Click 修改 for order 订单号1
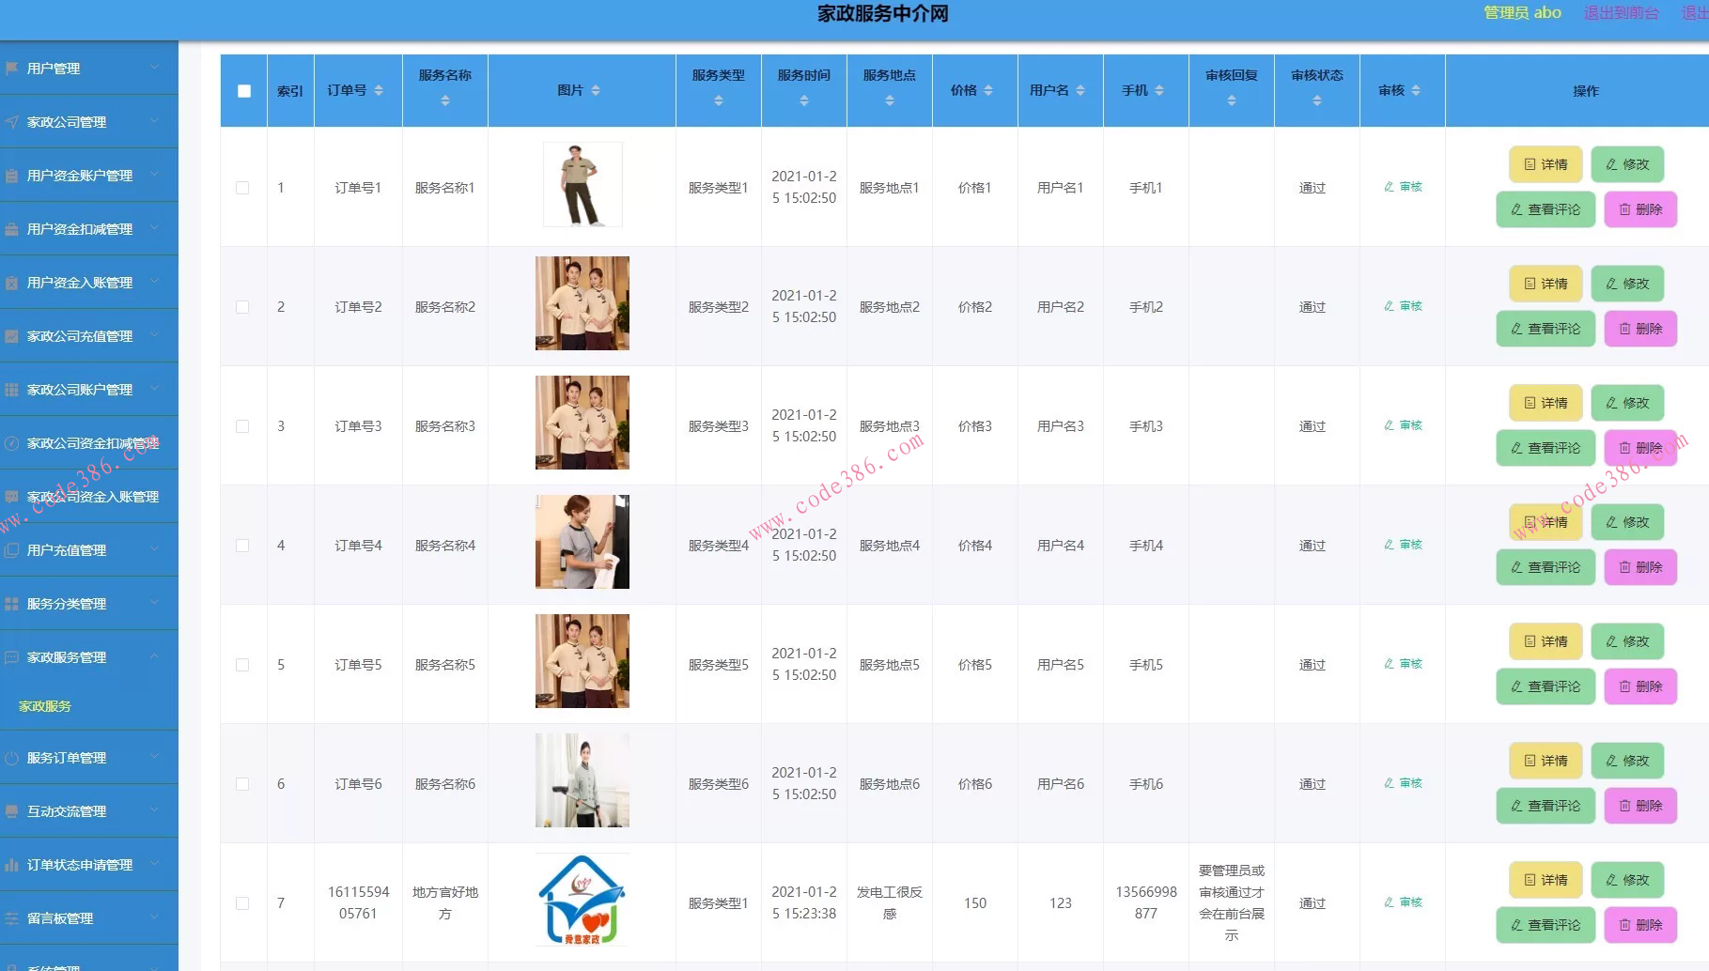 coord(1627,164)
